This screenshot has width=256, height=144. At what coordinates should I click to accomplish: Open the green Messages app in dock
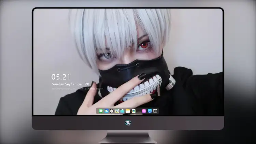[x=101, y=111]
